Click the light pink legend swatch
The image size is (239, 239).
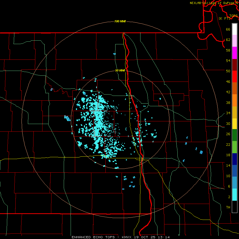pos(234,41)
